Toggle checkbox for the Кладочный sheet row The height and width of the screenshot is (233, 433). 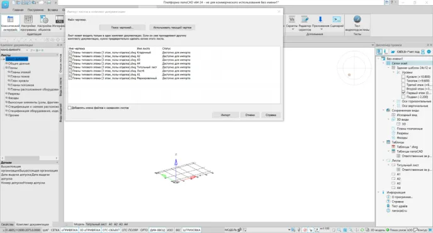[x=70, y=52]
